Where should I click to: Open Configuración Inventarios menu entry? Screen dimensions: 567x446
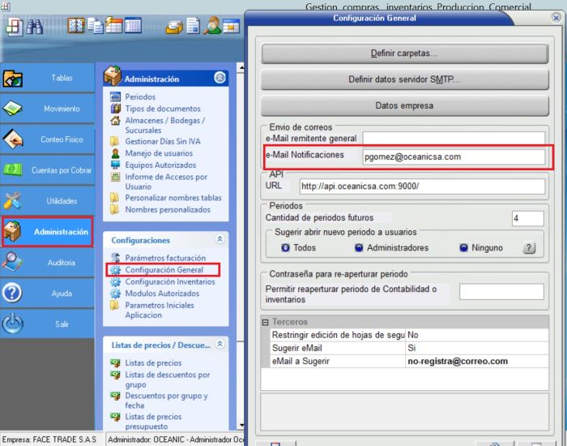[x=169, y=281]
